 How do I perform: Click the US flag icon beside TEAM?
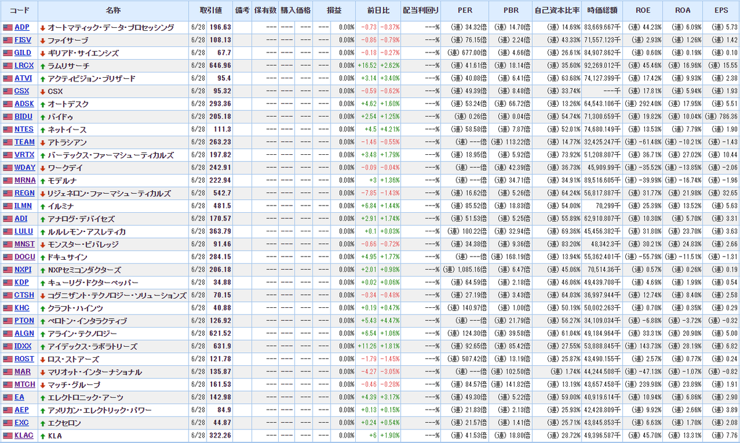click(x=7, y=143)
